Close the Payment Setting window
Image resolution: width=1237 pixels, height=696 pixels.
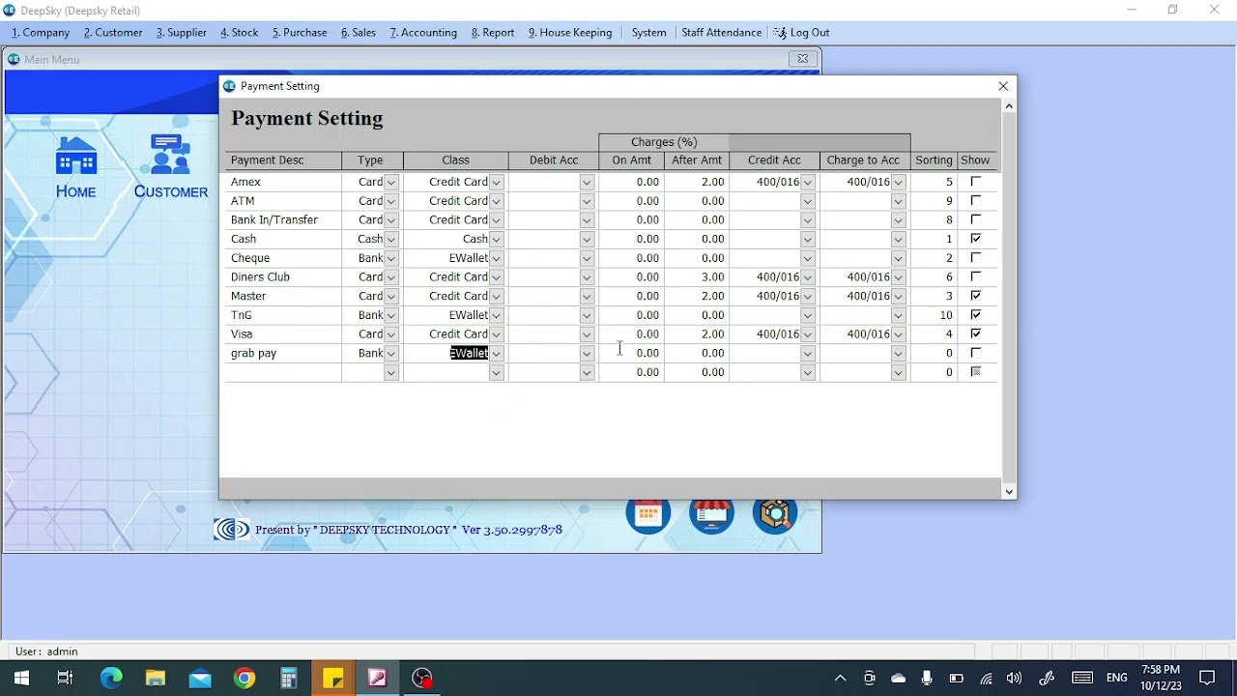point(1003,86)
